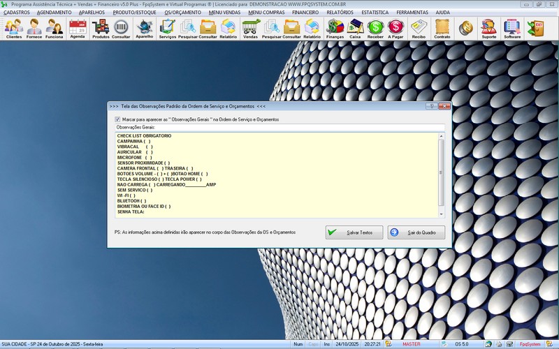The height and width of the screenshot is (349, 559).
Task: Click the Relatório printer icon next to Serviços Consultar
Action: [228, 29]
